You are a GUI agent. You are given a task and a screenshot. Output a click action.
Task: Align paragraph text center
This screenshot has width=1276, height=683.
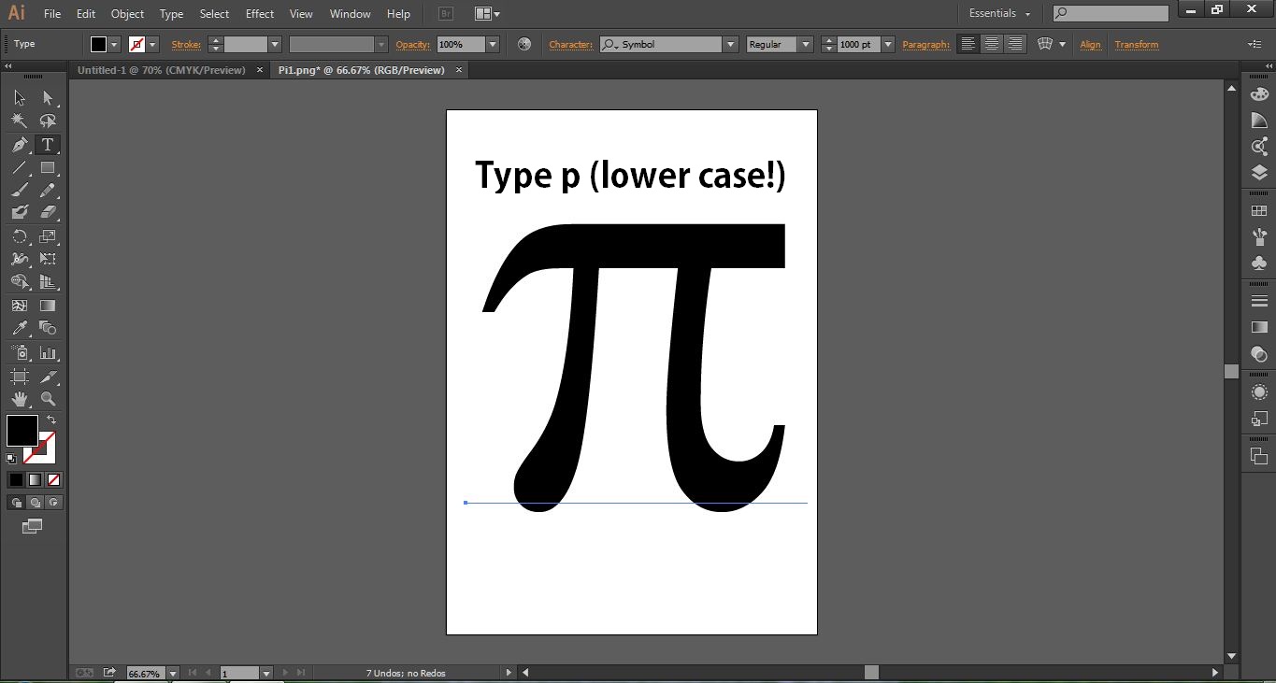[992, 44]
